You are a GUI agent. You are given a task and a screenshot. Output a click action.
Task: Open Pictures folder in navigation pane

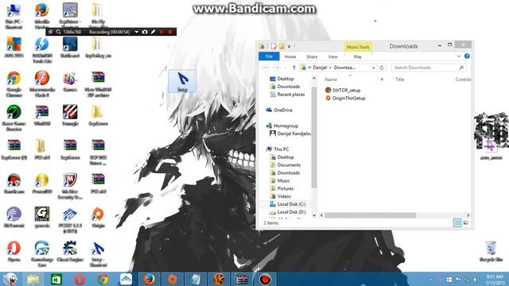pyautogui.click(x=282, y=188)
